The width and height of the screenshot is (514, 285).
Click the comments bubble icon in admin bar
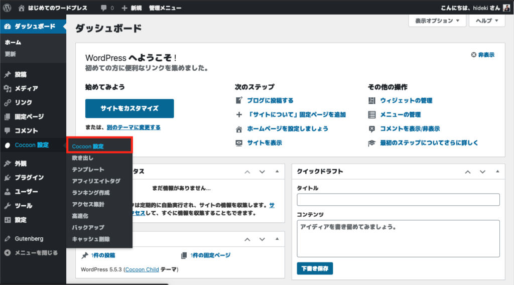(103, 8)
